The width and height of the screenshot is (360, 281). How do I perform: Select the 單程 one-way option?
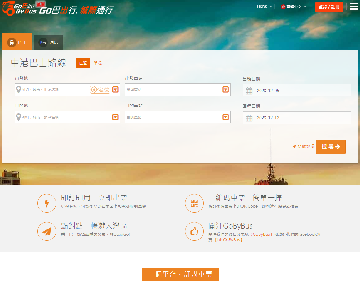pyautogui.click(x=98, y=63)
